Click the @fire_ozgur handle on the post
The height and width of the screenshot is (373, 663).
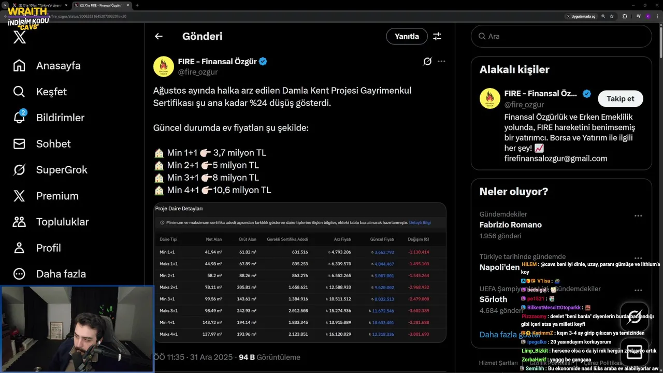pyautogui.click(x=198, y=72)
